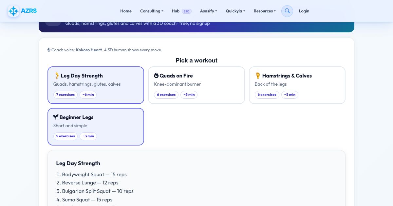Click the 5 exercises badge
The height and width of the screenshot is (206, 393).
(x=65, y=136)
